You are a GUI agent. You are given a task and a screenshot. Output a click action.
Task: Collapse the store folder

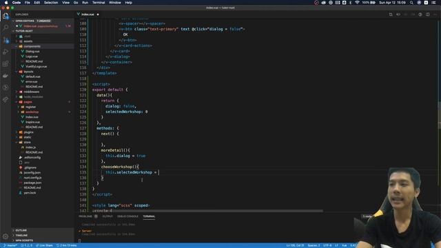[x=17, y=143]
